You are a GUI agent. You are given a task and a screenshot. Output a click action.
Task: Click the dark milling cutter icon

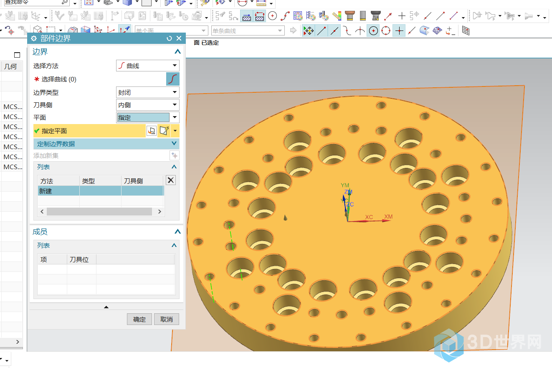tap(375, 16)
